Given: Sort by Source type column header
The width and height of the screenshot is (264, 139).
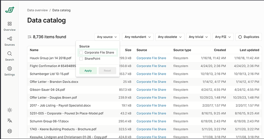Looking at the screenshot, I should (x=182, y=50).
